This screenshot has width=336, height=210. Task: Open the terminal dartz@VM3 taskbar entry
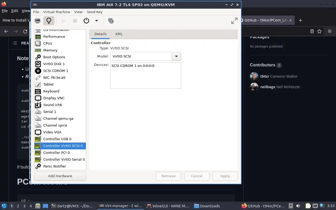click(72, 206)
